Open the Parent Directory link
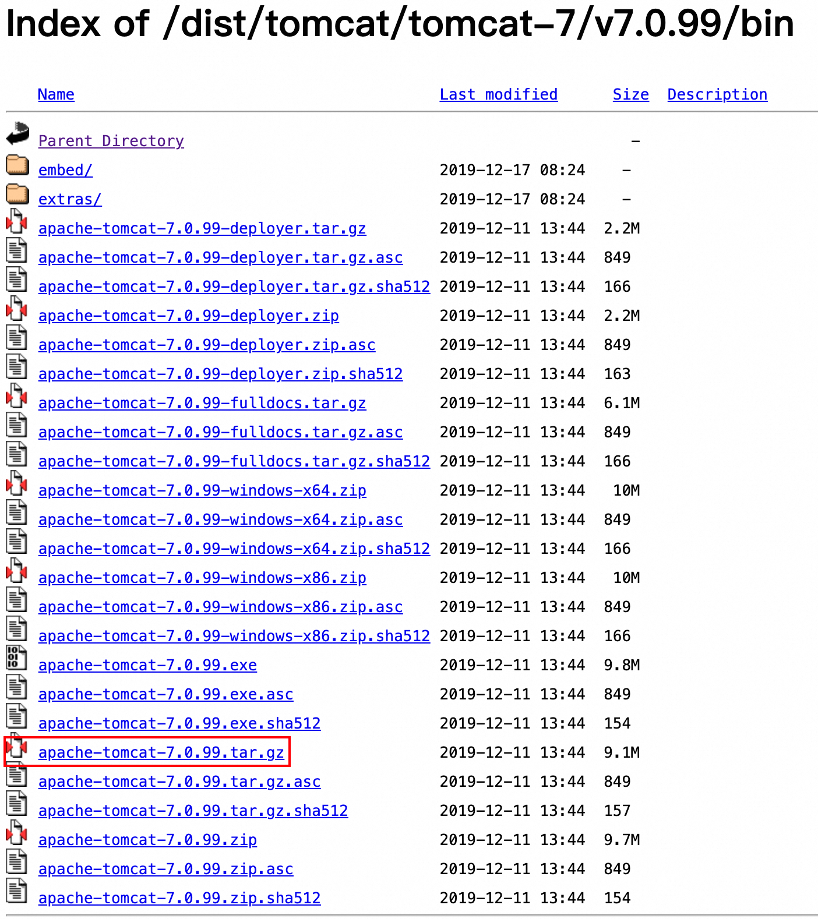 coord(111,141)
